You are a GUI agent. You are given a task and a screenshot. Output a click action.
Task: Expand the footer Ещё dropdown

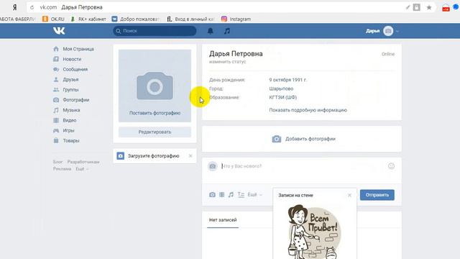[82, 169]
